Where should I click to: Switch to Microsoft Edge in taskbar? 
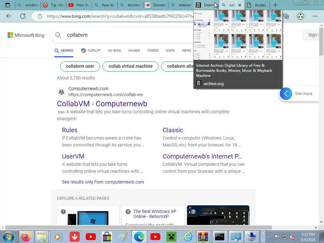(139, 237)
